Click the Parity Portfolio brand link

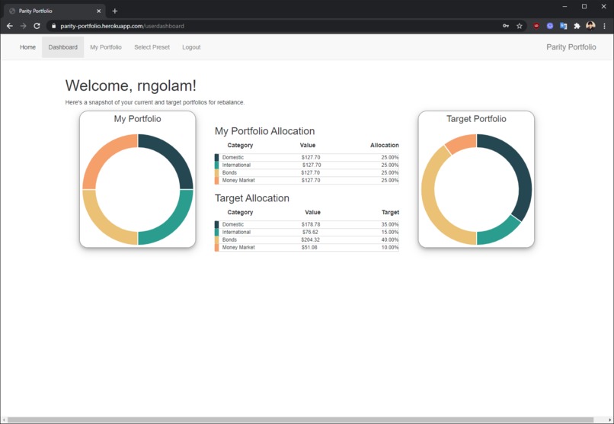(x=571, y=47)
